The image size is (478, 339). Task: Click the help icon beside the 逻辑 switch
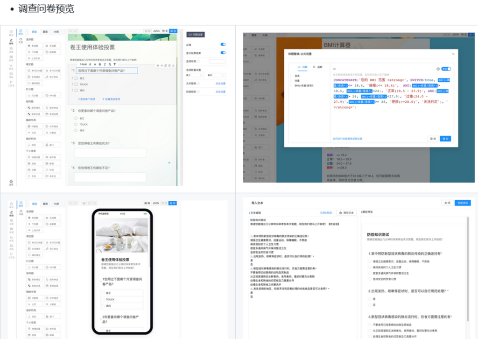coord(438,69)
